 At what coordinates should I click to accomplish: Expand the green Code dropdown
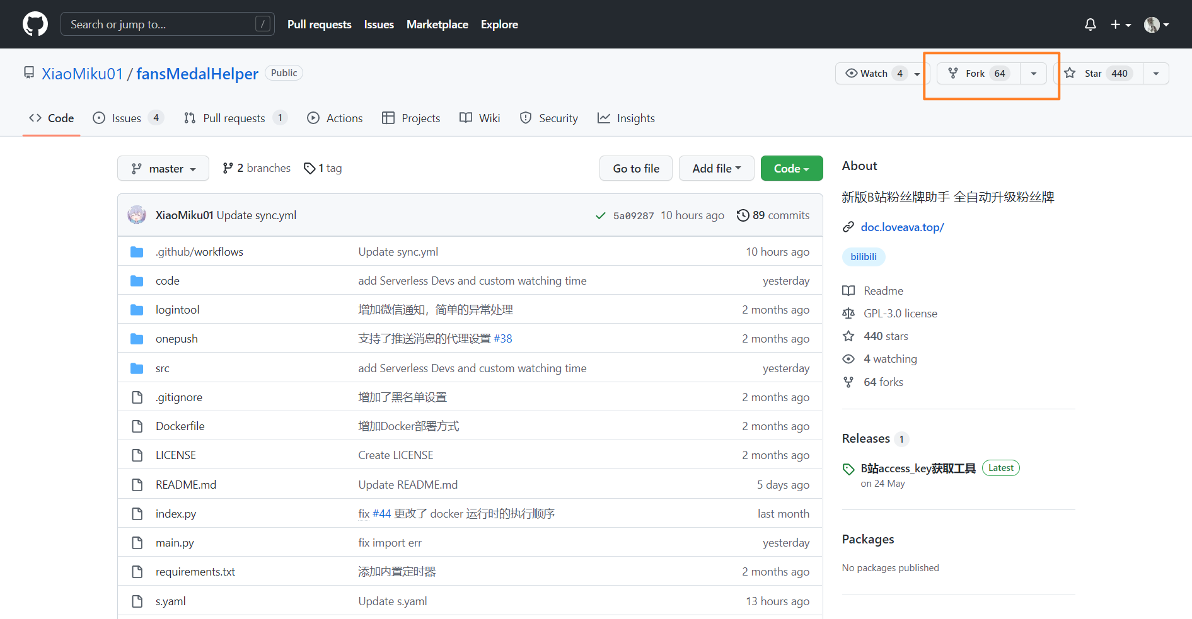click(x=791, y=169)
